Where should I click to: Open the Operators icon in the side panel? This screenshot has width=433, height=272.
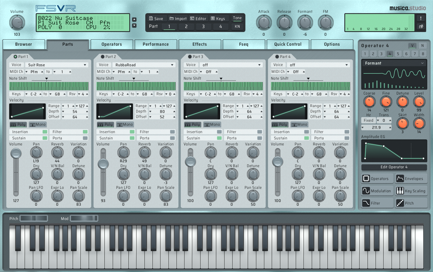377,179
